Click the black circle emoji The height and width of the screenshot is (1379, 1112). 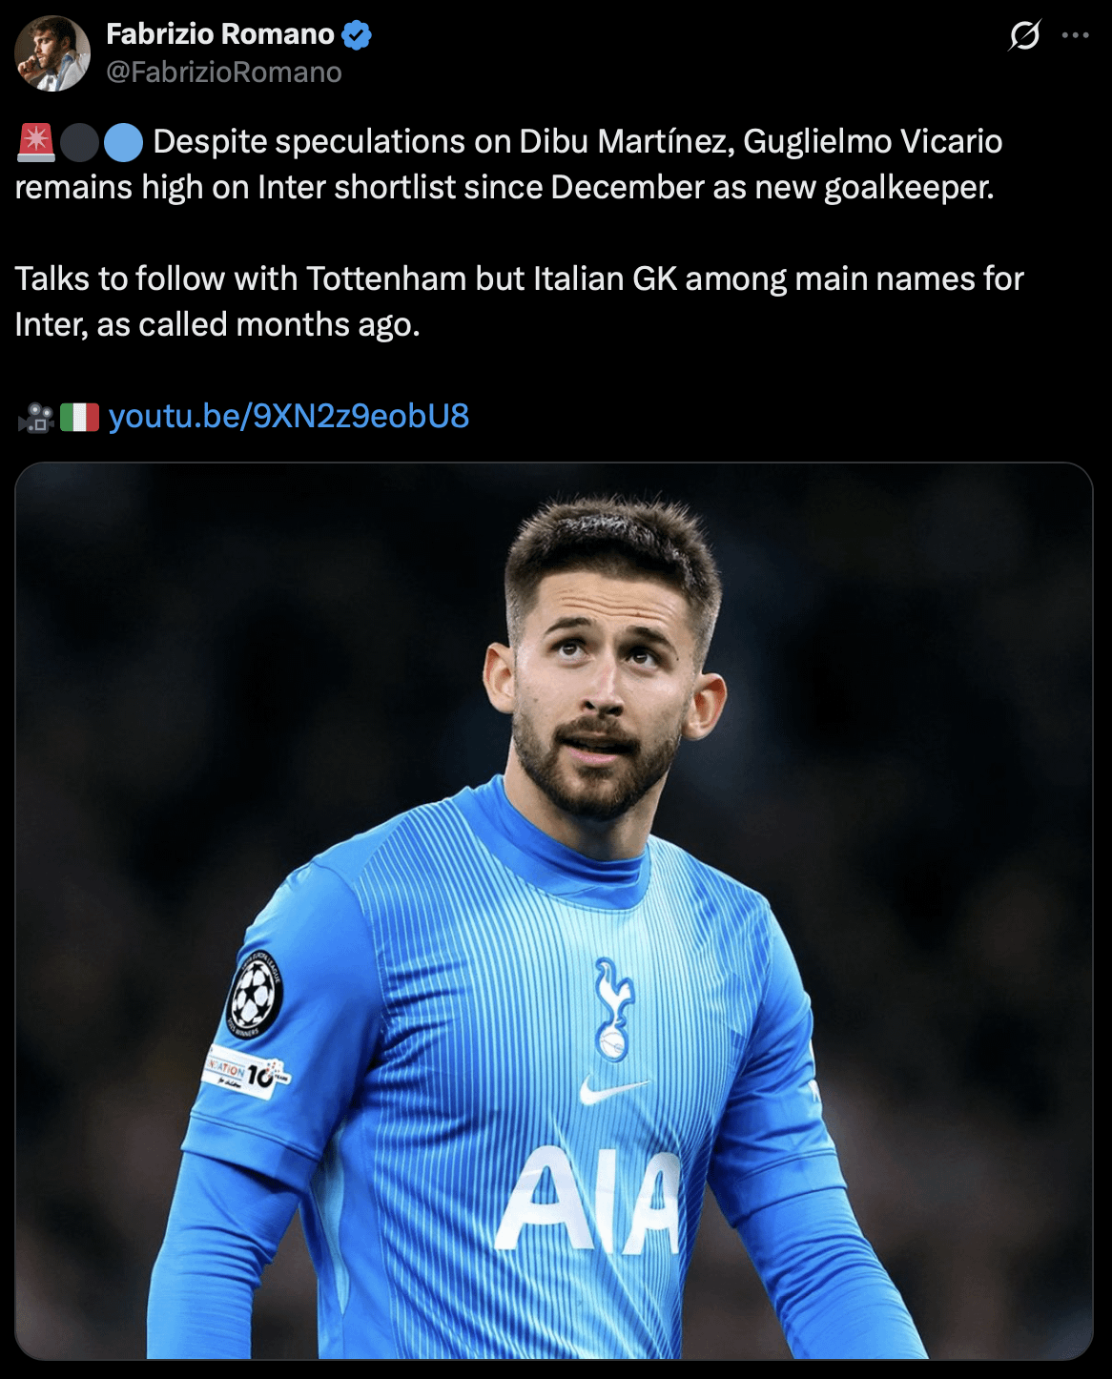pos(80,142)
